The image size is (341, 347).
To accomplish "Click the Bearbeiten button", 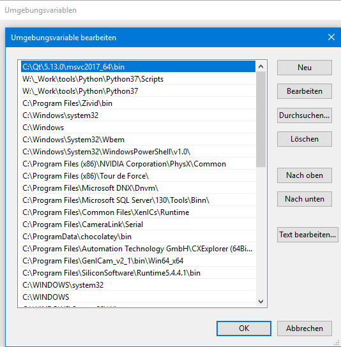I will (304, 91).
